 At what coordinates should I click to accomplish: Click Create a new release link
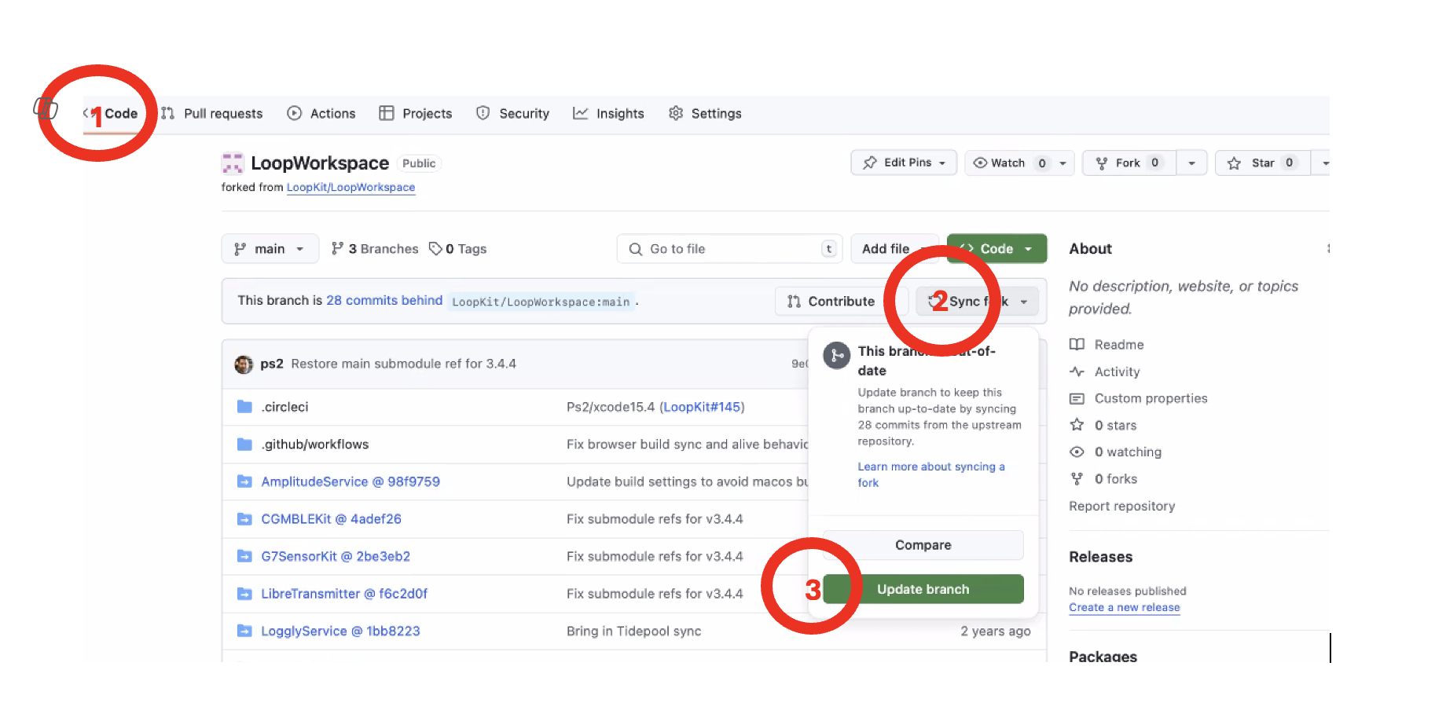point(1125,607)
